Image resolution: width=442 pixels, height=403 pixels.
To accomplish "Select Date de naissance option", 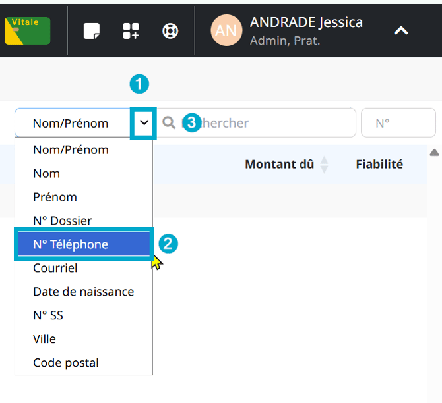I will tap(84, 292).
